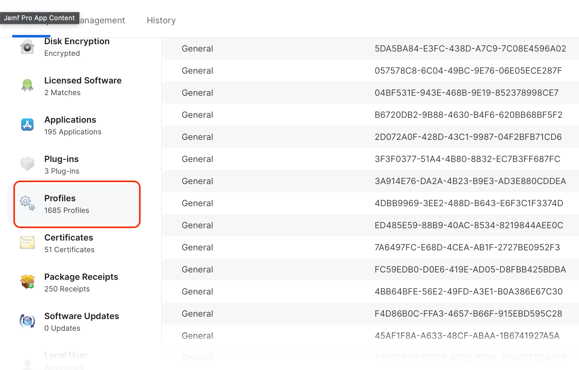Click the text '195 Applications'
The height and width of the screenshot is (370, 579).
[x=73, y=132]
